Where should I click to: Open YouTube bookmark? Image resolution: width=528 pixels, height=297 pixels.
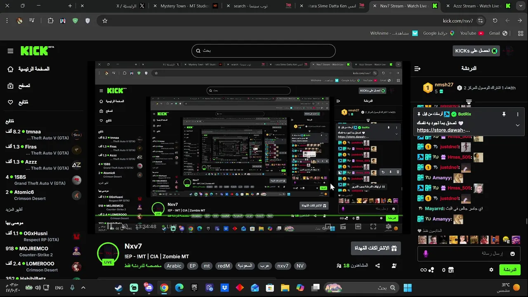(x=471, y=33)
